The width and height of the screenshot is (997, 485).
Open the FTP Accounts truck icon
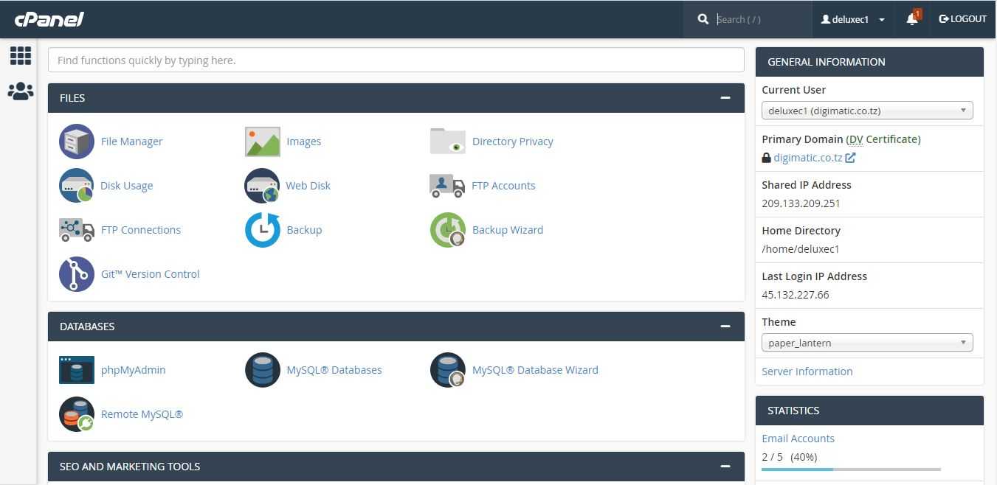(447, 186)
